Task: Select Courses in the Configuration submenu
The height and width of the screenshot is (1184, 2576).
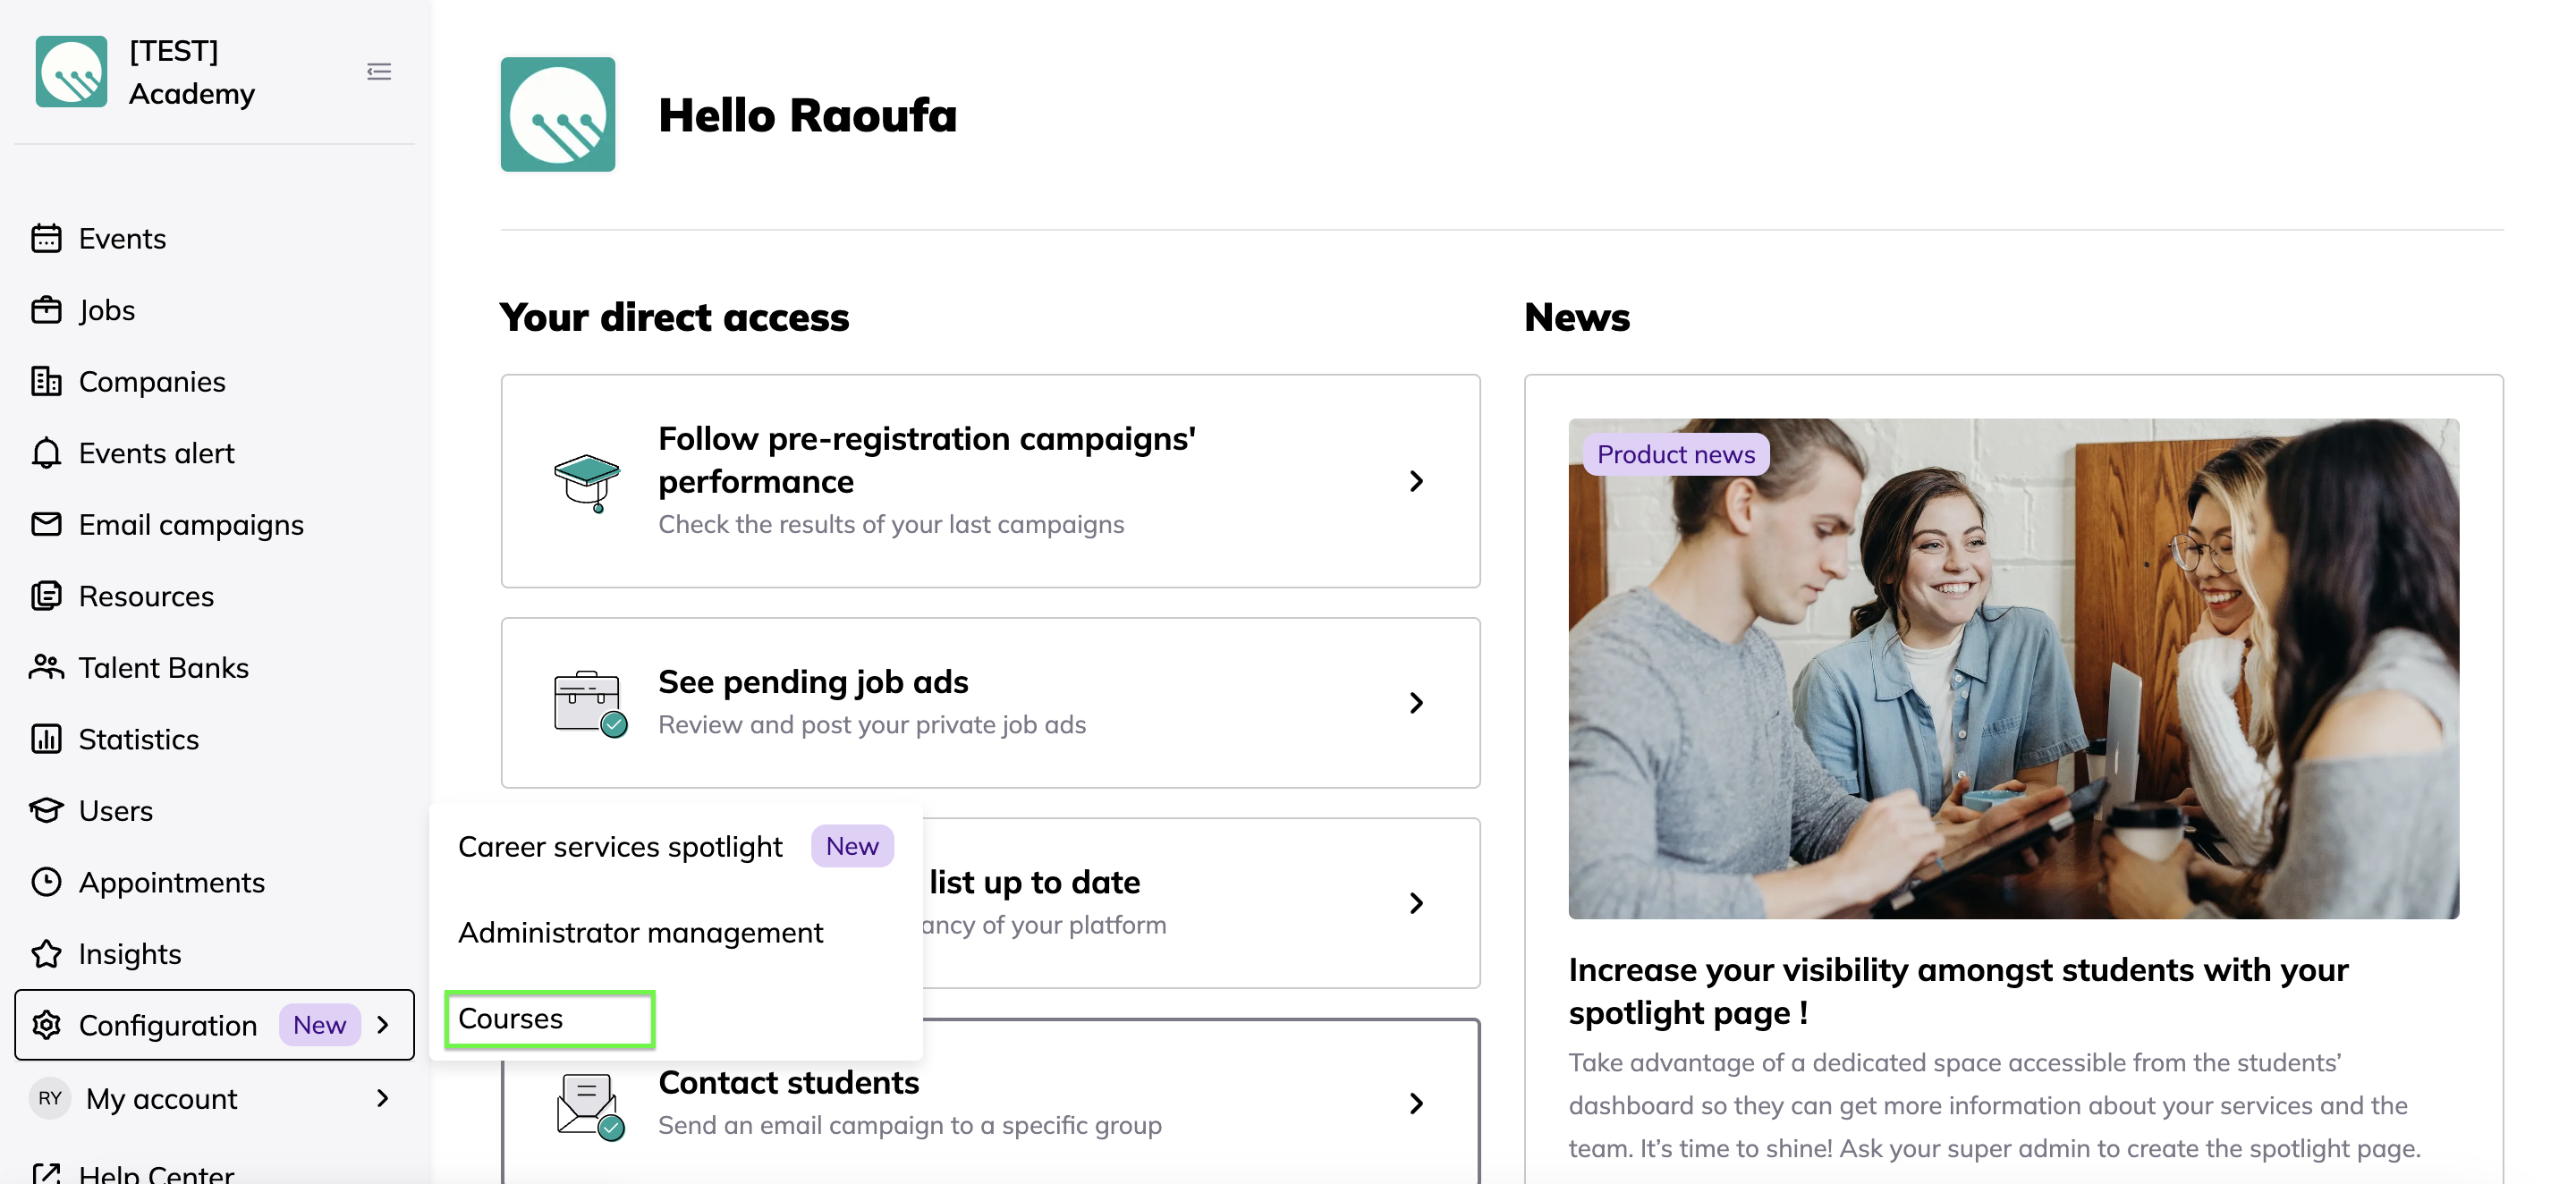Action: 511,1018
